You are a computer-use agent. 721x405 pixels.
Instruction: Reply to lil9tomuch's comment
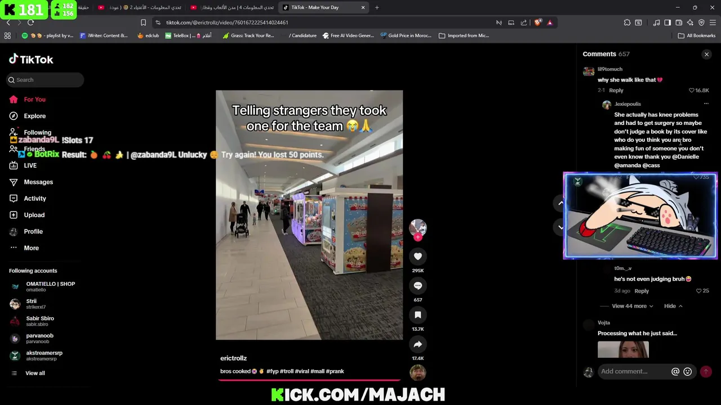tap(616, 91)
